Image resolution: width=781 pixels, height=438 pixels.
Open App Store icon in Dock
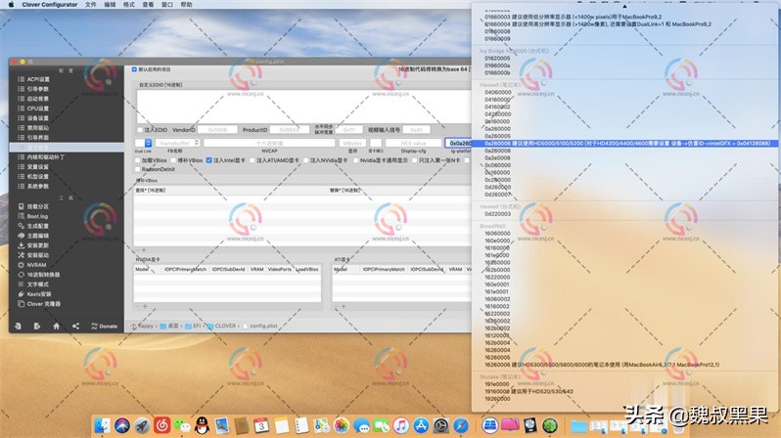[421, 425]
